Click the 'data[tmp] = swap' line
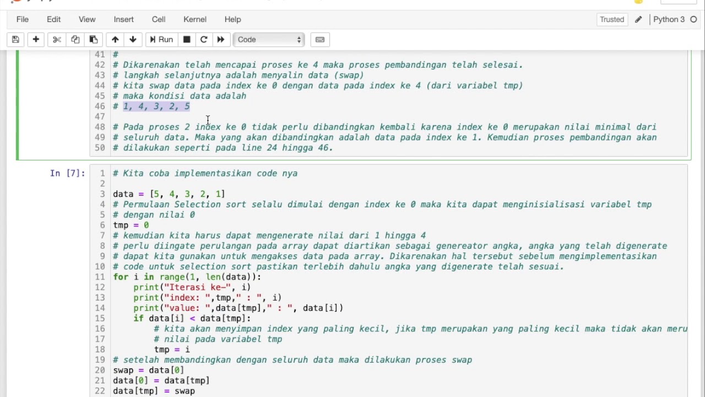 [154, 391]
